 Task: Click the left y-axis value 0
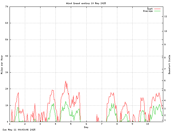[8, 122]
